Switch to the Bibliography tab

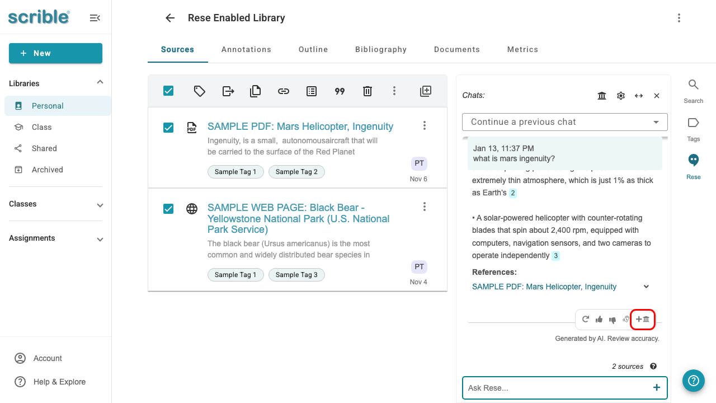(x=381, y=49)
